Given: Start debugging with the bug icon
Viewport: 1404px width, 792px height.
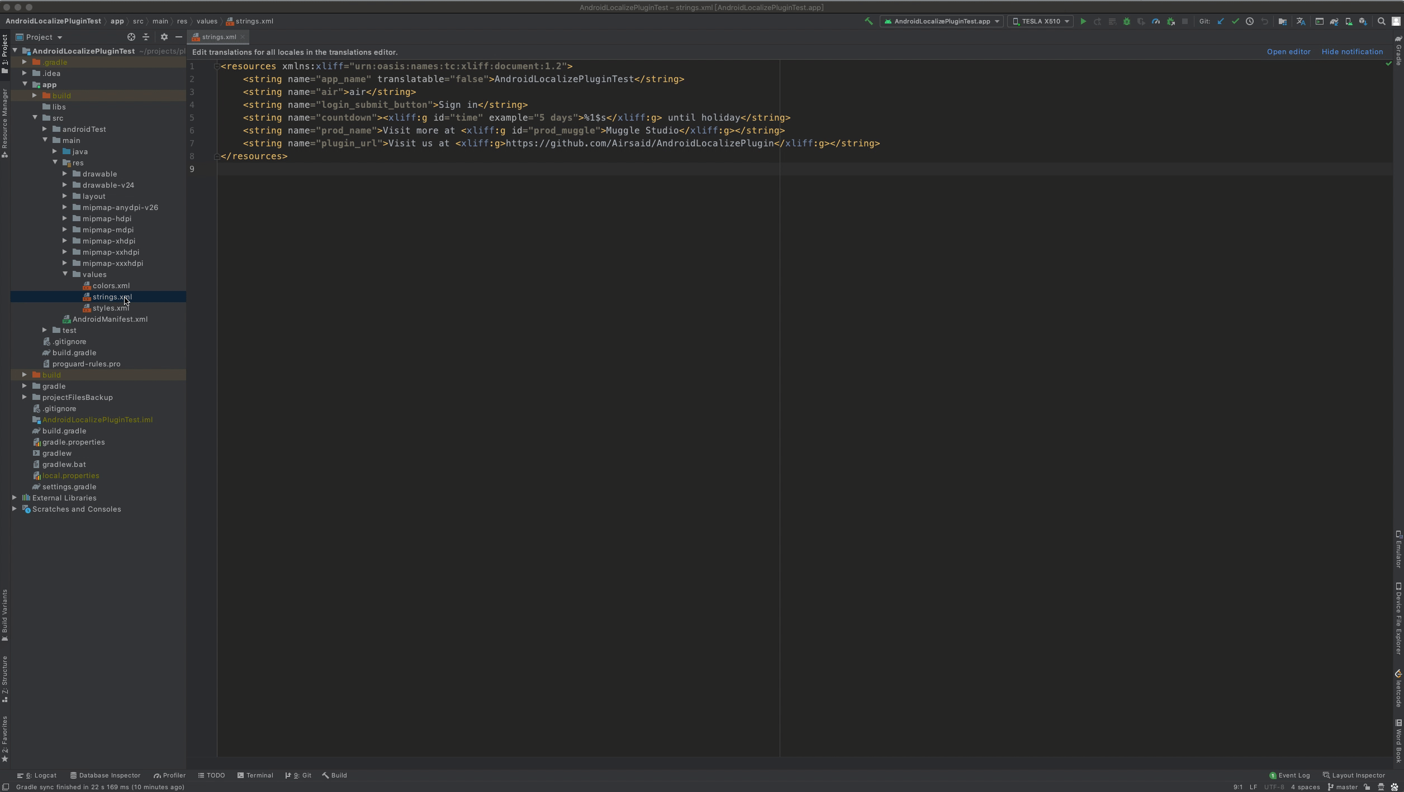Looking at the screenshot, I should pyautogui.click(x=1127, y=21).
